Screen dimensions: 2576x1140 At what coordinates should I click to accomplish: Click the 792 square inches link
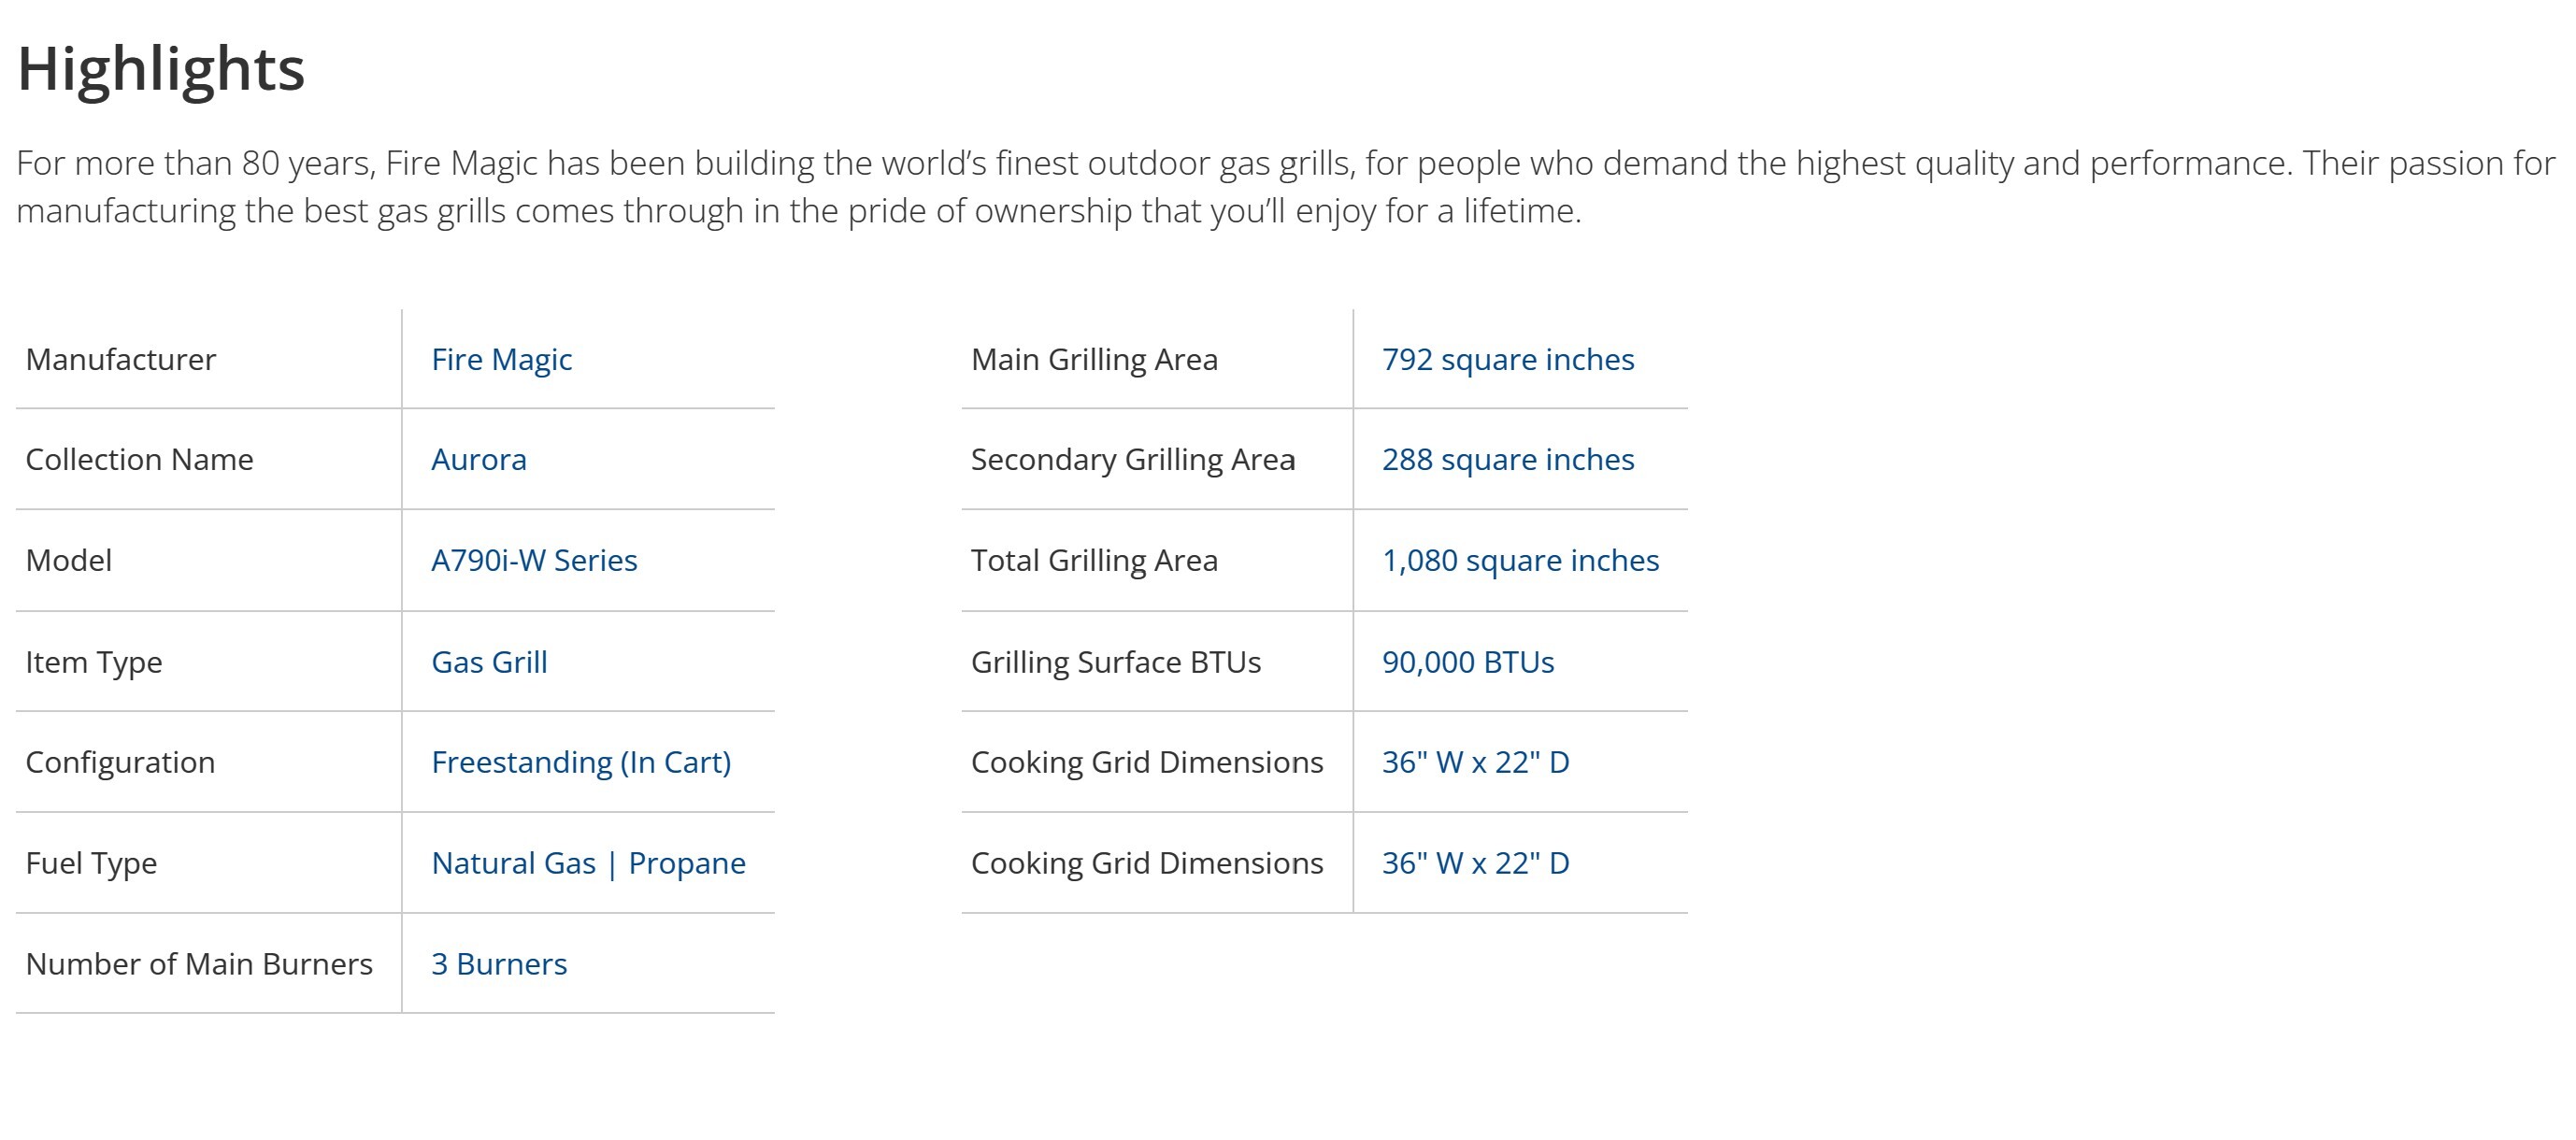pos(1507,359)
